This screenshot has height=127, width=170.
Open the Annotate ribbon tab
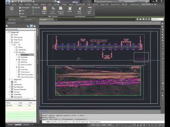(28, 4)
